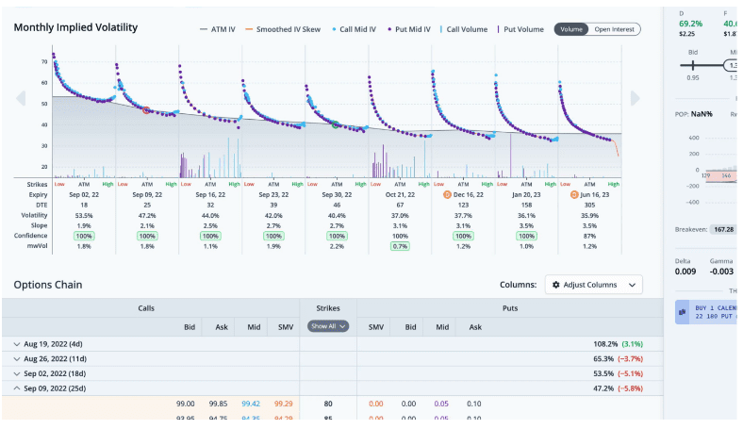Click the green circle marker on Sep 30 curve
This screenshot has width=743, height=429.
pos(335,124)
